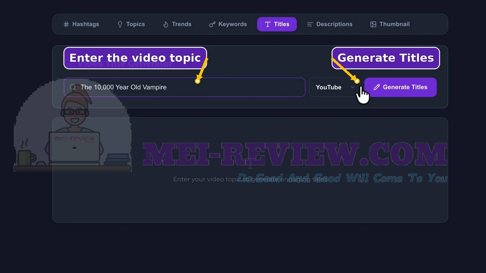This screenshot has height=273, width=486.
Task: Switch to the Thumbnail tab
Action: 390,24
